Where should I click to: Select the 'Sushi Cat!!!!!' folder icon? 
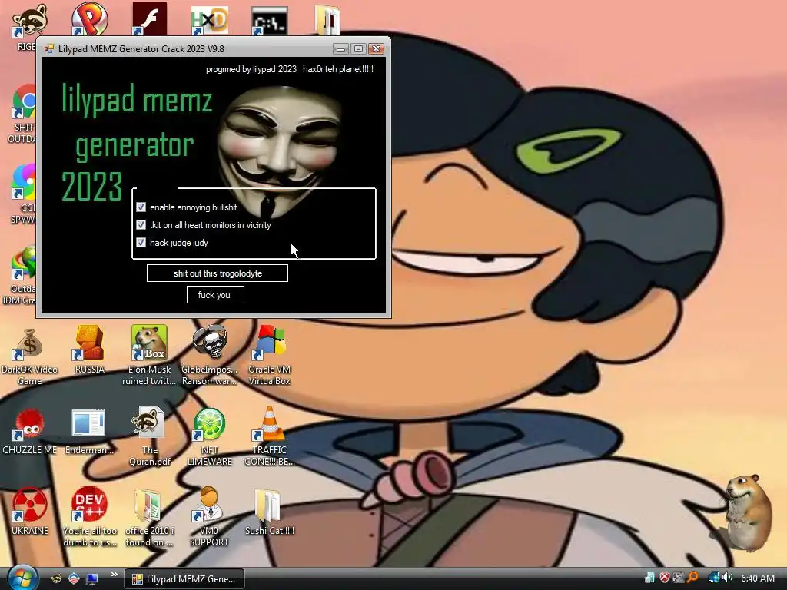(x=267, y=505)
